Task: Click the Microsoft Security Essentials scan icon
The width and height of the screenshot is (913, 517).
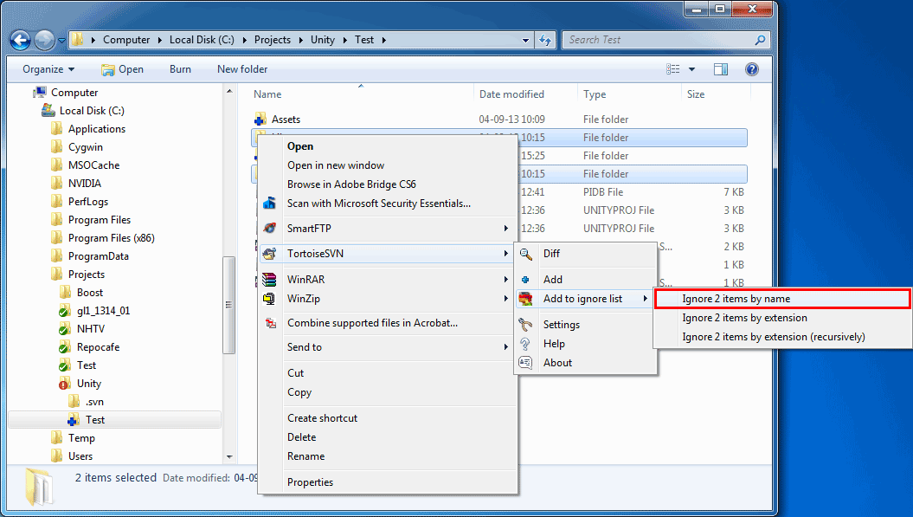Action: 269,203
